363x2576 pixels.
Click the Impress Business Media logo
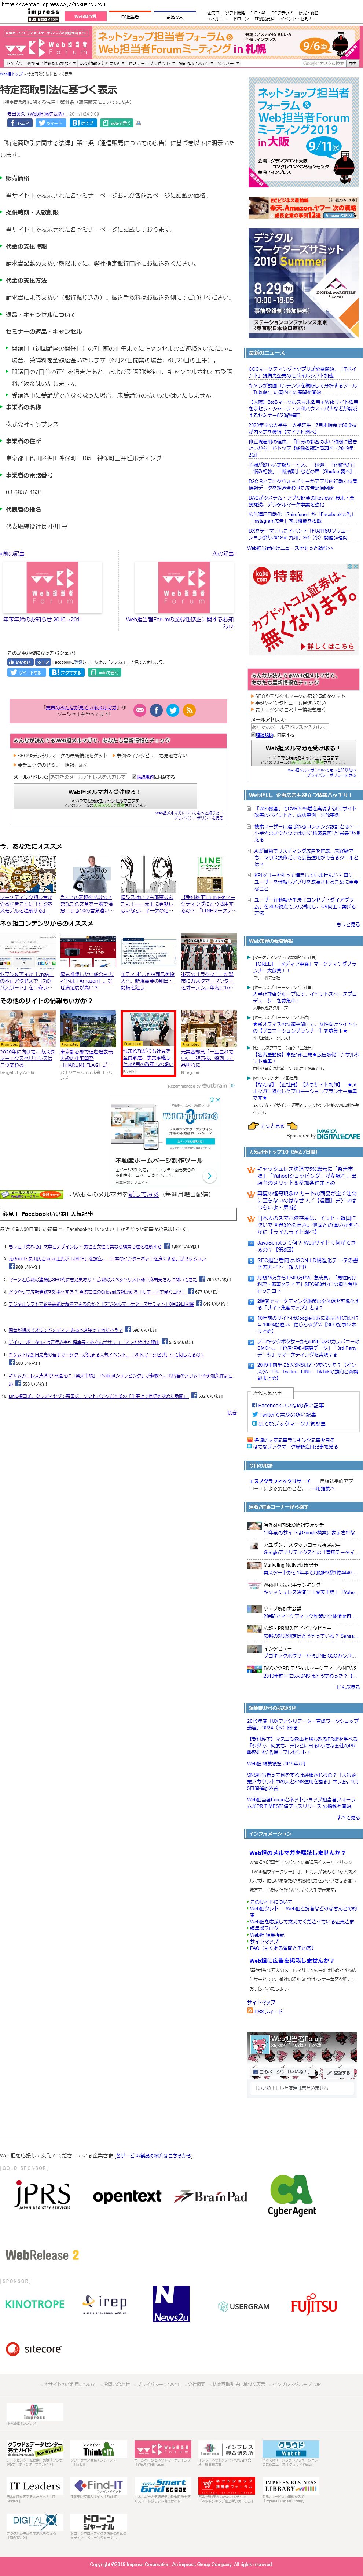[x=43, y=16]
